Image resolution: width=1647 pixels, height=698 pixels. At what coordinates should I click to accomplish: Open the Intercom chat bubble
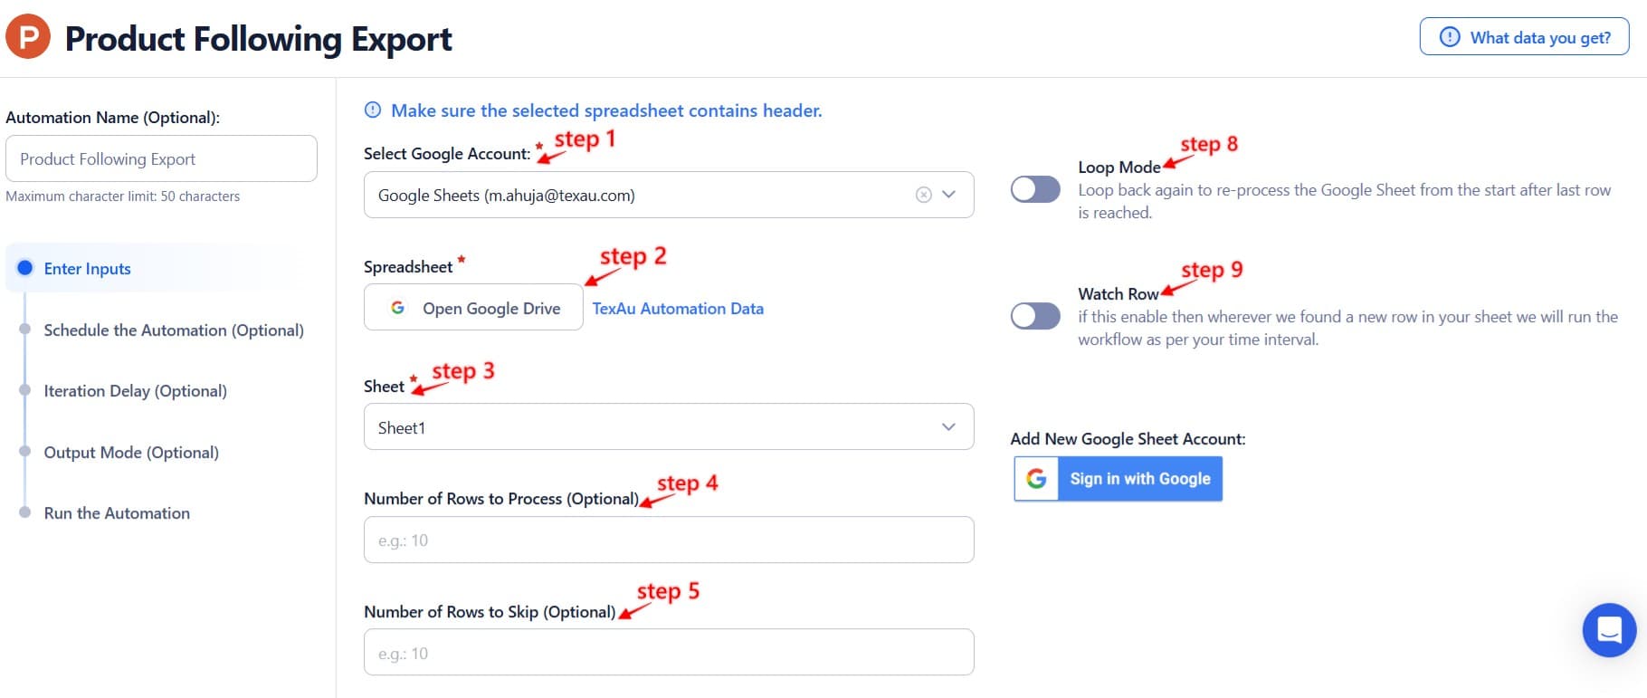tap(1609, 629)
